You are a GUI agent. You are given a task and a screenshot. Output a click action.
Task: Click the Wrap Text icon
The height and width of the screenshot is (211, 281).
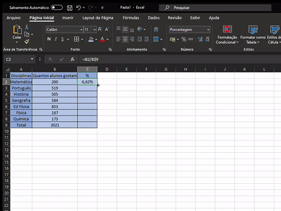(x=156, y=29)
